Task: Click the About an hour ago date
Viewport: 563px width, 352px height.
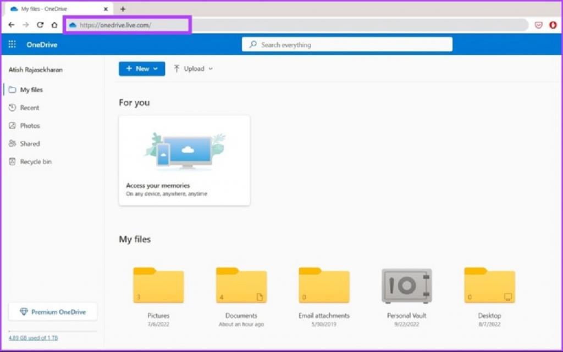Action: [x=241, y=325]
